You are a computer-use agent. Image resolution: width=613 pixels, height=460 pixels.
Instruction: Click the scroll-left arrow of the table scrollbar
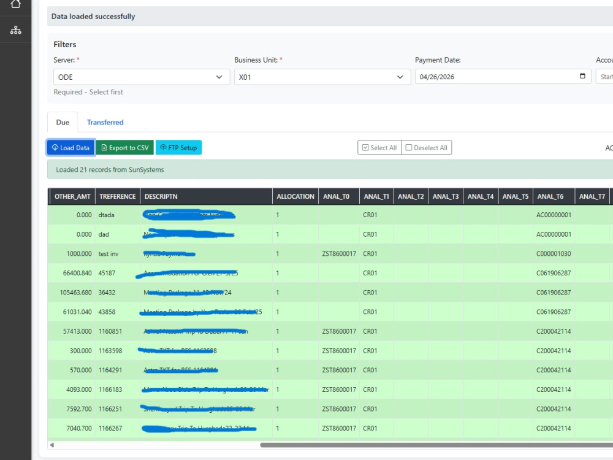pyautogui.click(x=52, y=445)
